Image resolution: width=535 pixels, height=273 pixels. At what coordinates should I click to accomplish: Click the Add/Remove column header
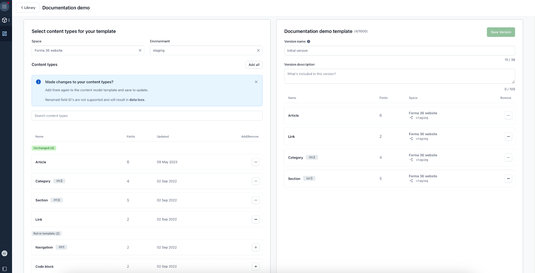point(250,136)
